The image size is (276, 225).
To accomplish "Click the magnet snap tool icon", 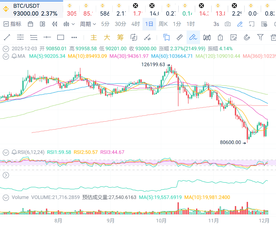I will (247, 37).
